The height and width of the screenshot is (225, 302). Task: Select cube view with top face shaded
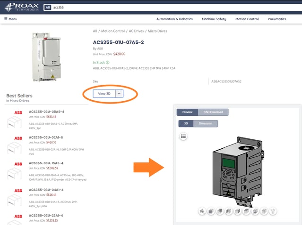(246, 211)
